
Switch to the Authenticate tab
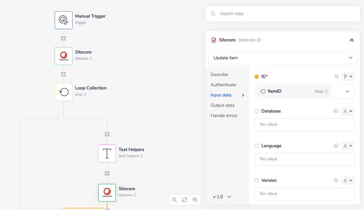pyautogui.click(x=223, y=85)
